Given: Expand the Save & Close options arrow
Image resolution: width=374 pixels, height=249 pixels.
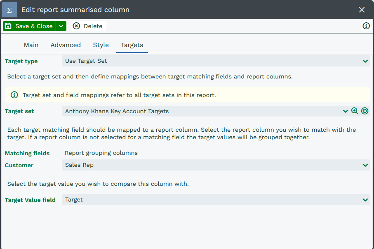Looking at the screenshot, I should (x=61, y=26).
